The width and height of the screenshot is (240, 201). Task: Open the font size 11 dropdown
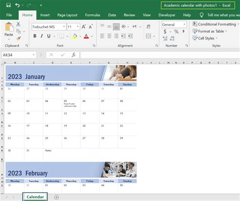(x=77, y=27)
